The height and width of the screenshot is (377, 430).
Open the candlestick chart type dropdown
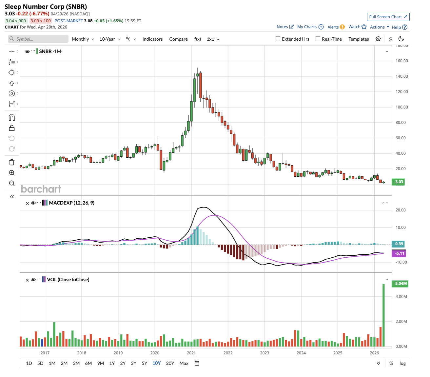131,39
